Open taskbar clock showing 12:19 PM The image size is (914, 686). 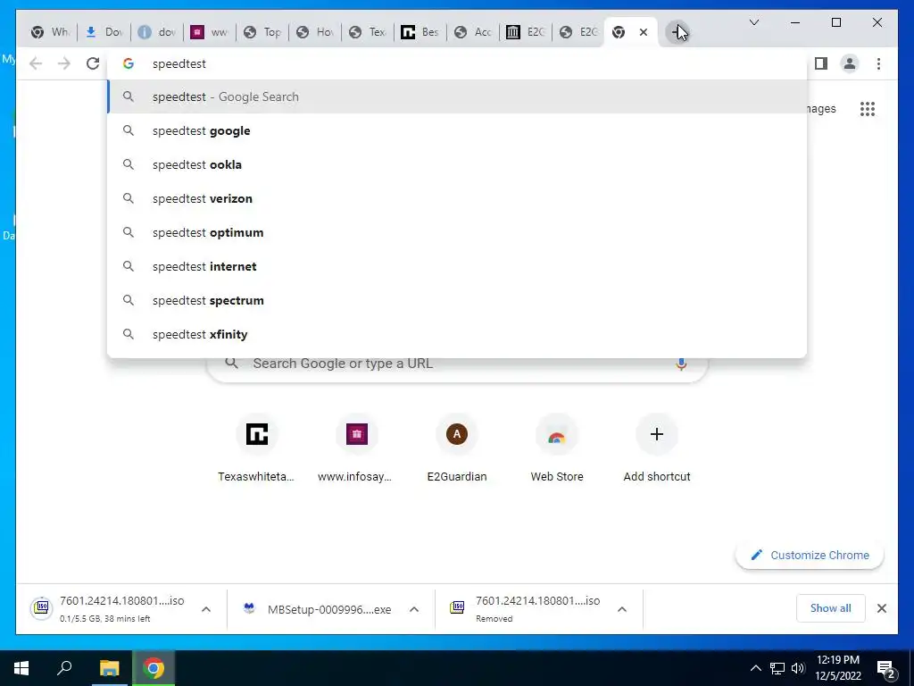(x=838, y=668)
